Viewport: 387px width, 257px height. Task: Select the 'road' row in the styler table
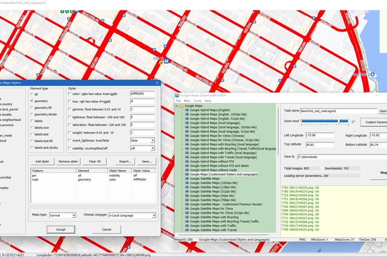(x=93, y=180)
